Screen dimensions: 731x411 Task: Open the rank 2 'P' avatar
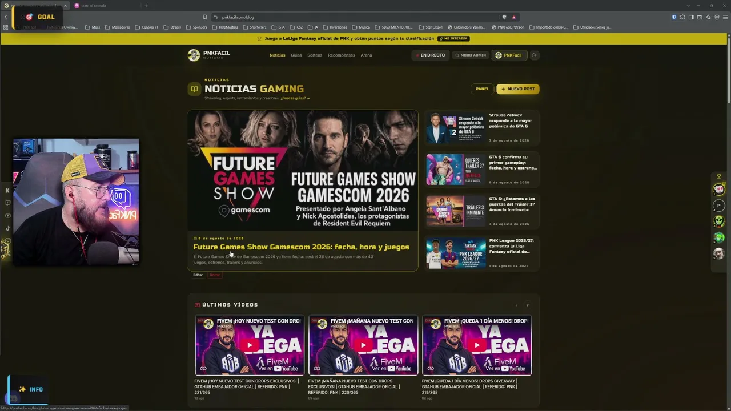point(719,205)
